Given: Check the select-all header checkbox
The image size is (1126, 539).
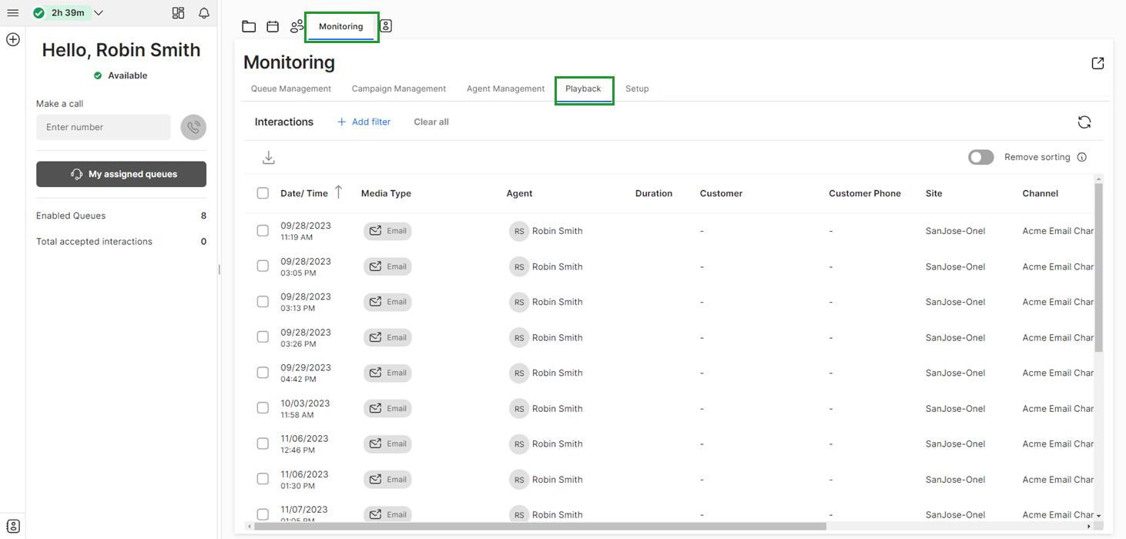Looking at the screenshot, I should click(x=263, y=193).
